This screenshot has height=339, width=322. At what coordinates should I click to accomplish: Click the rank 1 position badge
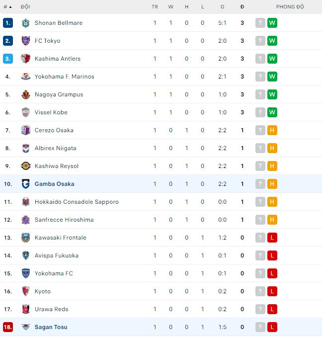coord(7,23)
